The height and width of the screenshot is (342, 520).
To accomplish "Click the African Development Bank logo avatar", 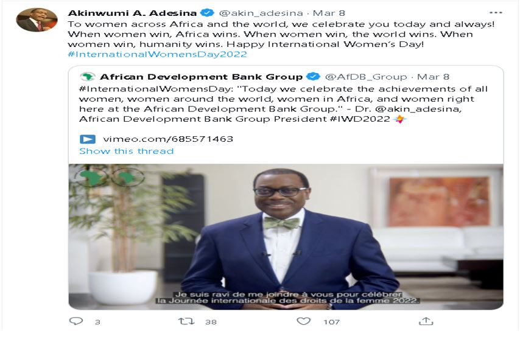I will 88,77.
